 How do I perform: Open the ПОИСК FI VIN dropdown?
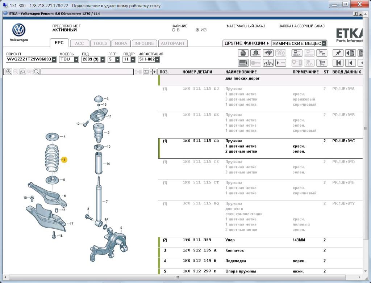(54, 59)
